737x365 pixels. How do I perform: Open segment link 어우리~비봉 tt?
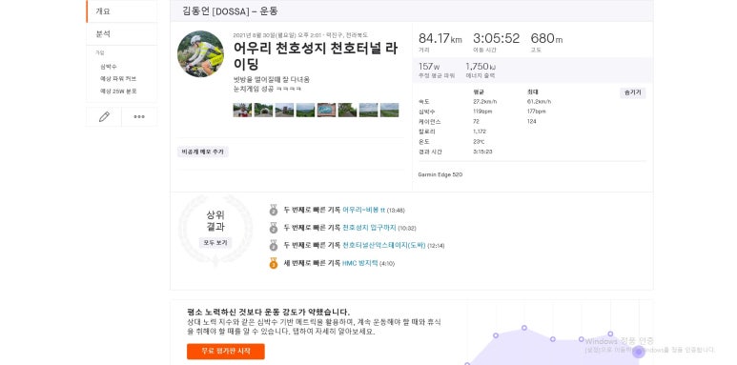tap(364, 210)
